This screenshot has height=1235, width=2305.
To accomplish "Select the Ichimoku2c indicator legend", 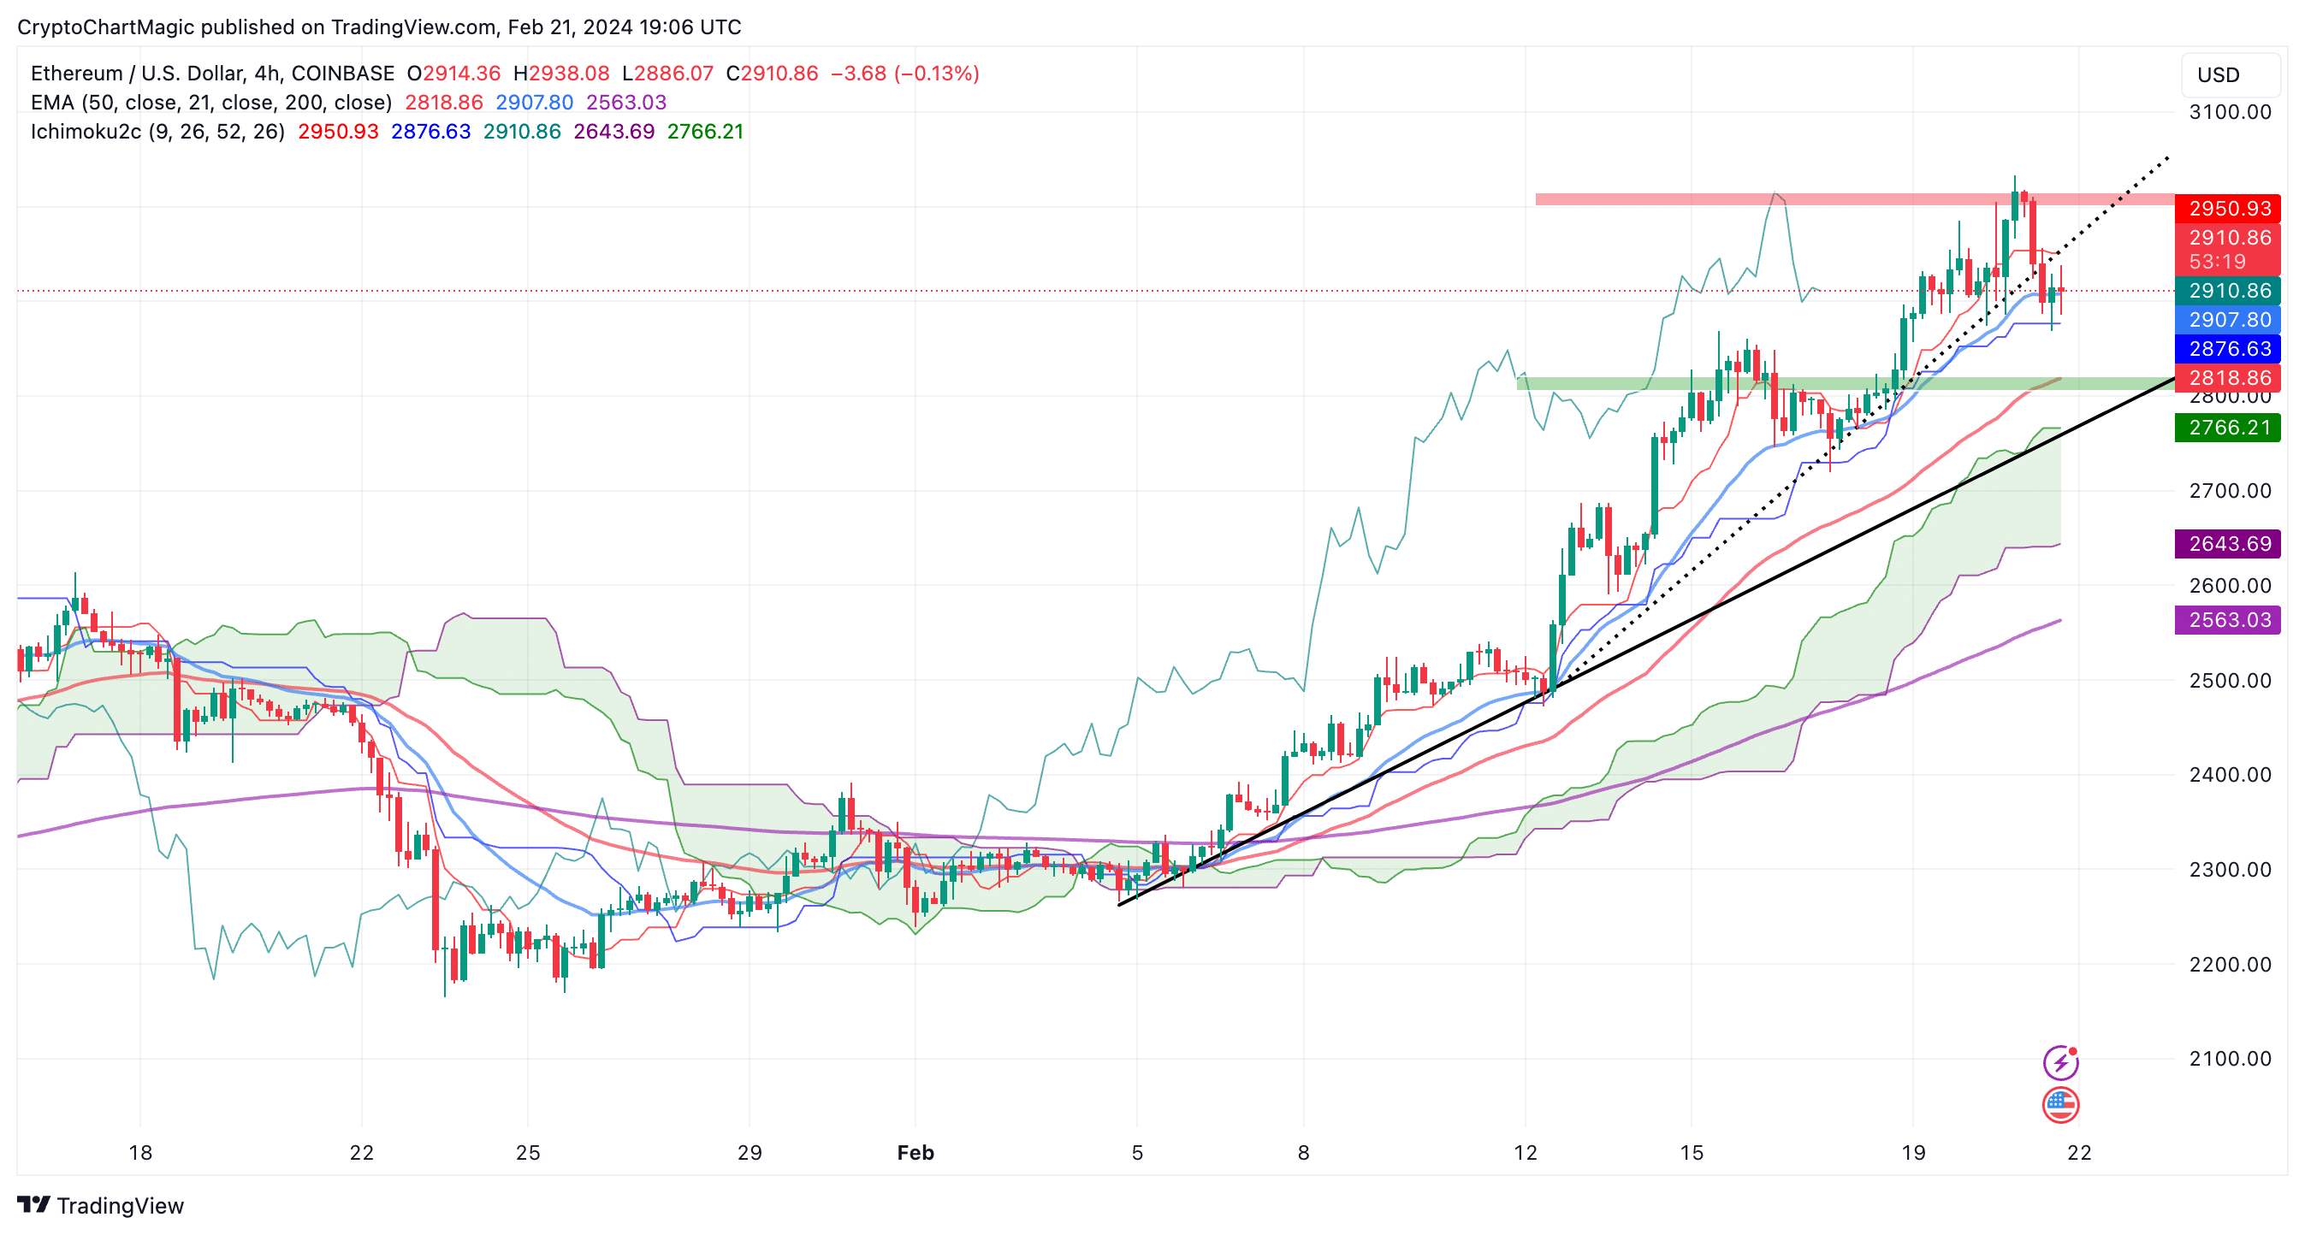I will (x=157, y=133).
